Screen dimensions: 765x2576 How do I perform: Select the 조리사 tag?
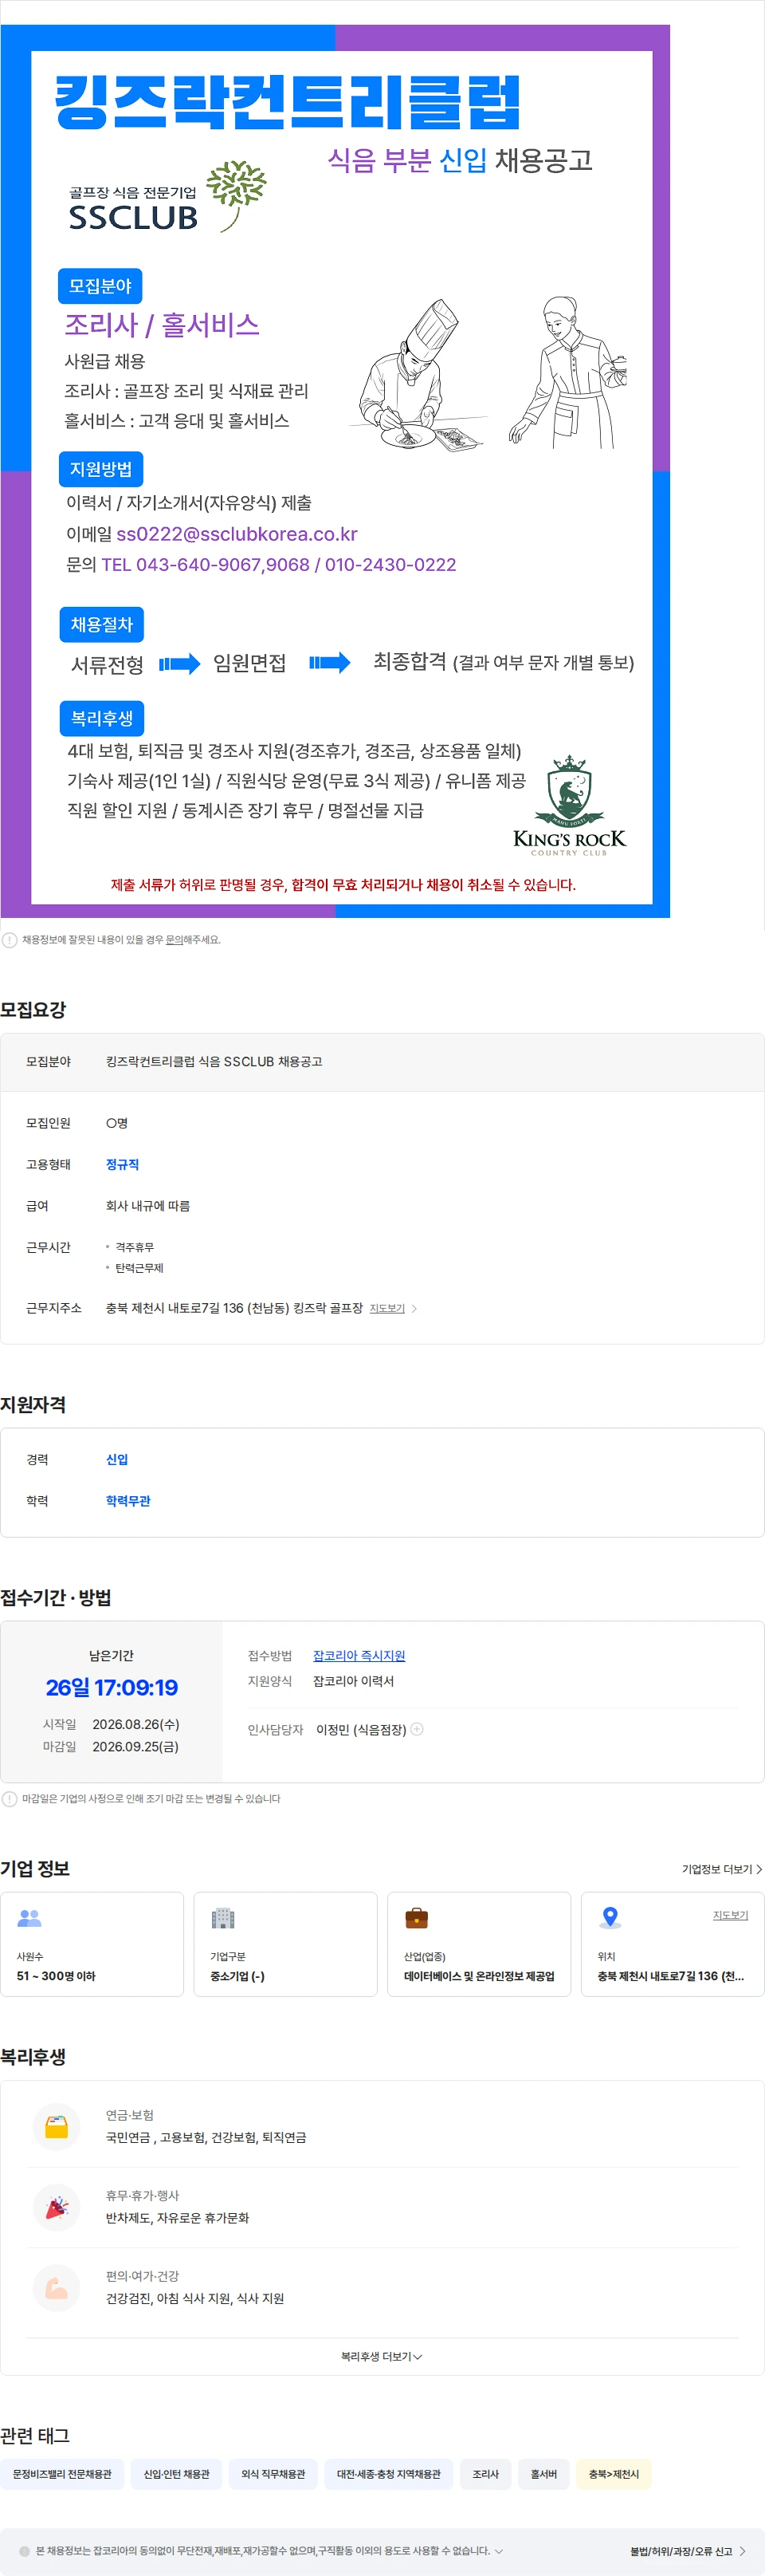point(485,2474)
